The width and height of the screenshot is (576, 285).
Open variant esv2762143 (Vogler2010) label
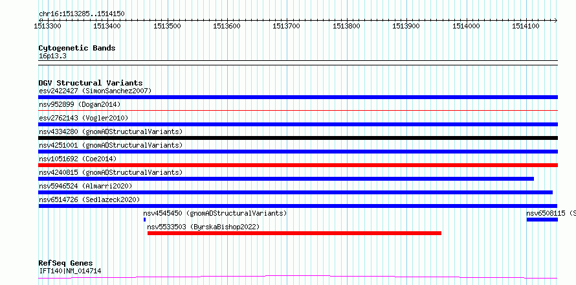(83, 118)
